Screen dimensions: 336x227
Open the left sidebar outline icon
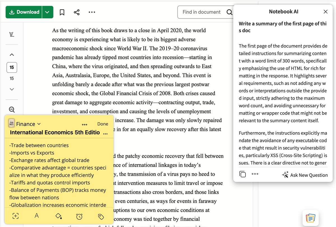[12, 34]
